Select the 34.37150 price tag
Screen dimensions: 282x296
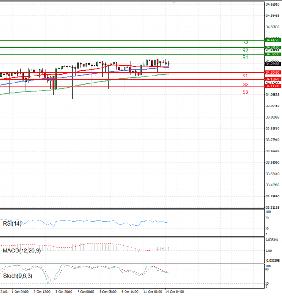click(x=273, y=47)
